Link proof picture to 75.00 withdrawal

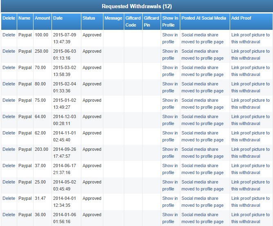[x=251, y=104]
